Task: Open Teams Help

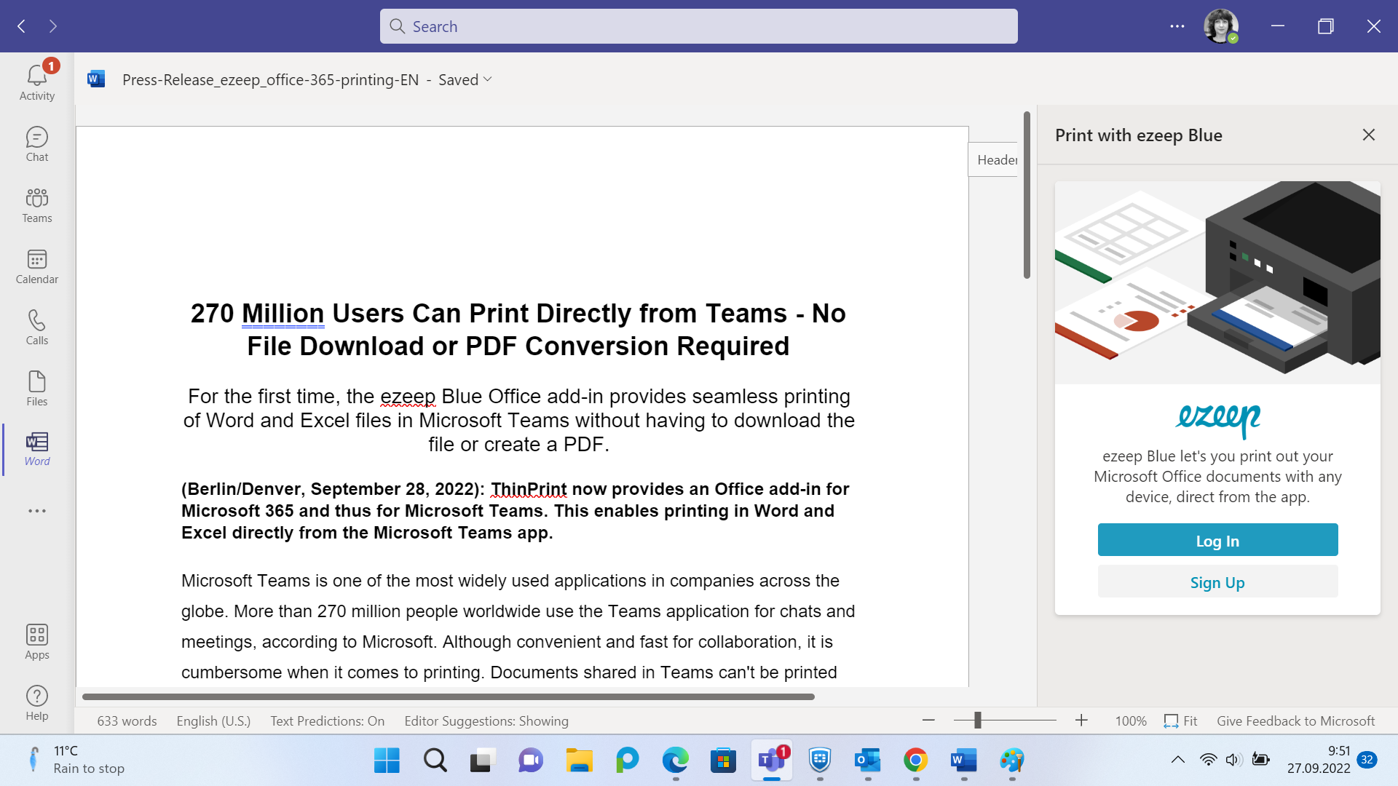Action: (x=36, y=703)
